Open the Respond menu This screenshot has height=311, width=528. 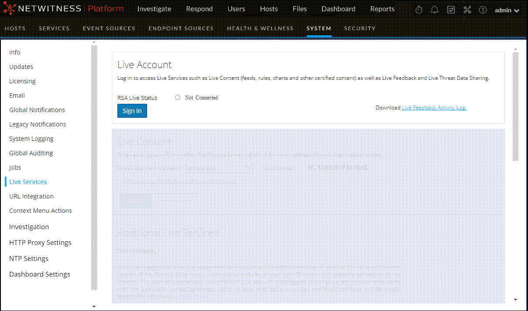coord(199,9)
